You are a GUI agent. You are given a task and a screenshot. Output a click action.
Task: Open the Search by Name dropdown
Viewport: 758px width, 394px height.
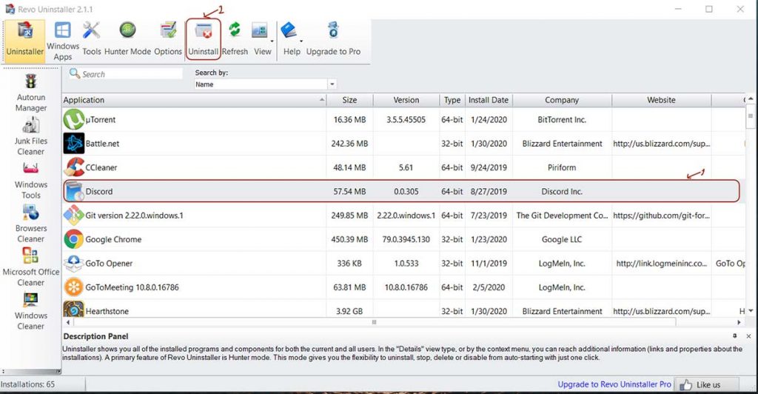coord(332,84)
